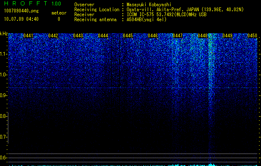The image size is (261, 166).
Task: Click the 0442 time marker
Action: coord(53,36)
